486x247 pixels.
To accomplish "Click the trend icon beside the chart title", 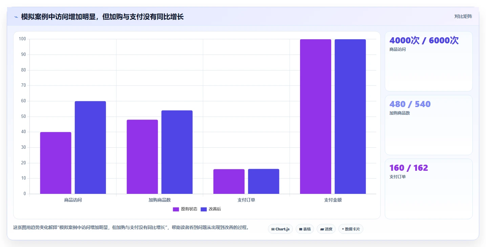I will point(16,17).
